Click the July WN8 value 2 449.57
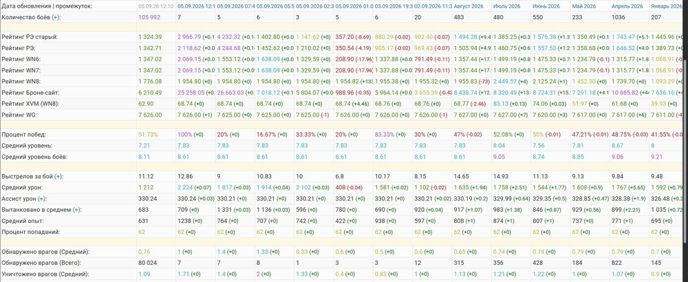688x282 pixels. click(x=506, y=82)
